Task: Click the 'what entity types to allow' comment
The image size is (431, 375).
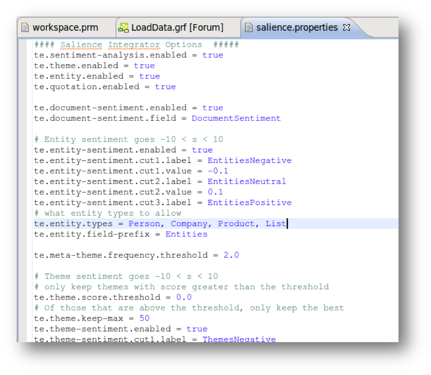Action: [x=108, y=213]
